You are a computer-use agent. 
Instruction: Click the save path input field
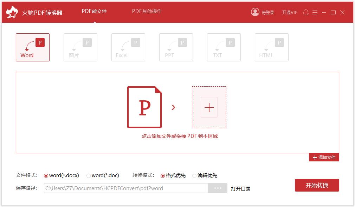click(127, 188)
